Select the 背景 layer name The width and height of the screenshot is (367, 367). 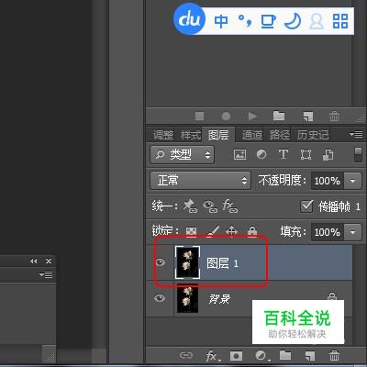[219, 299]
